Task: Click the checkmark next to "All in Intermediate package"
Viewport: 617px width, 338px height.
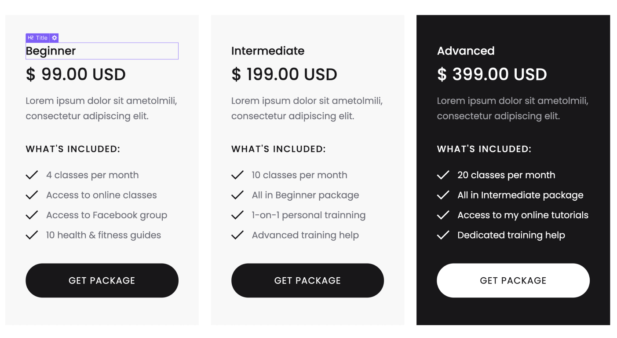Action: [443, 195]
